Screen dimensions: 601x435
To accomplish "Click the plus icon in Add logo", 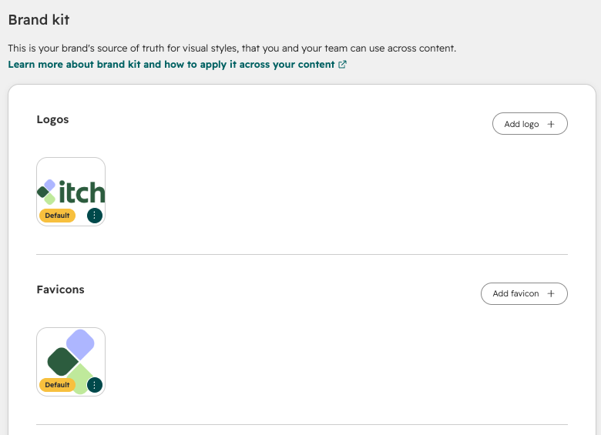I will (x=551, y=124).
